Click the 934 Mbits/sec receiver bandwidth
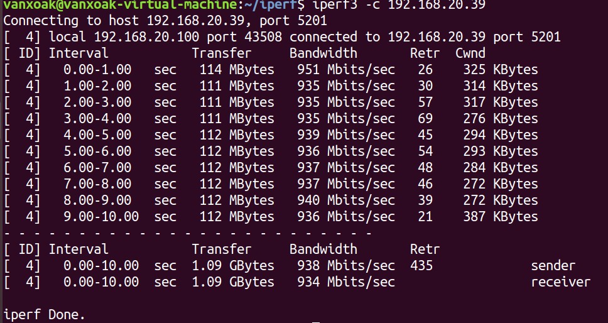Screen dimensions: 608x323 [x=346, y=282]
